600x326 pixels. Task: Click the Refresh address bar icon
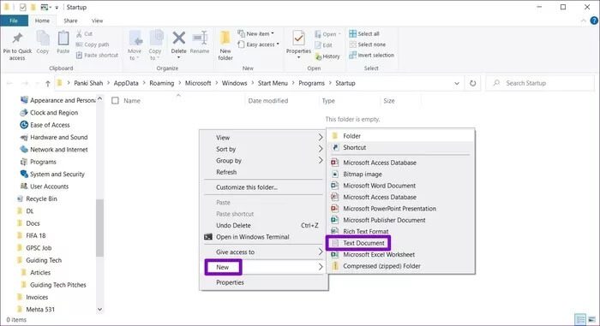click(472, 83)
